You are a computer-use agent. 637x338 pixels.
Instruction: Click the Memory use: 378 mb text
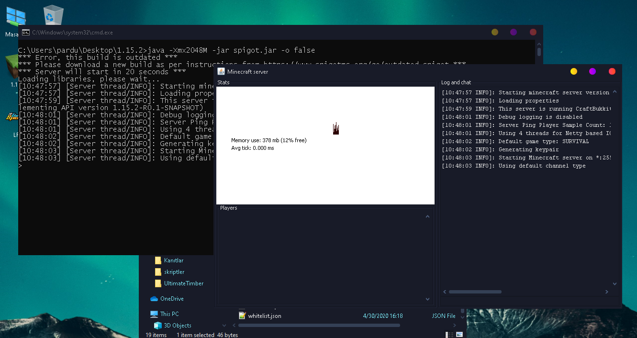269,140
